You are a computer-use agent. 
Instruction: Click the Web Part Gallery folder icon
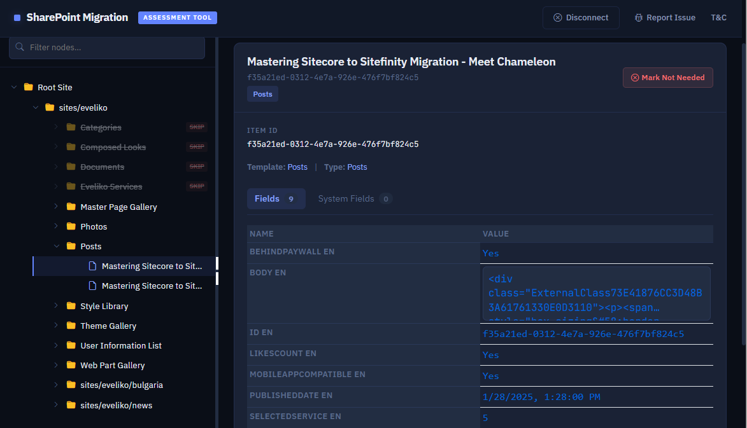(71, 365)
